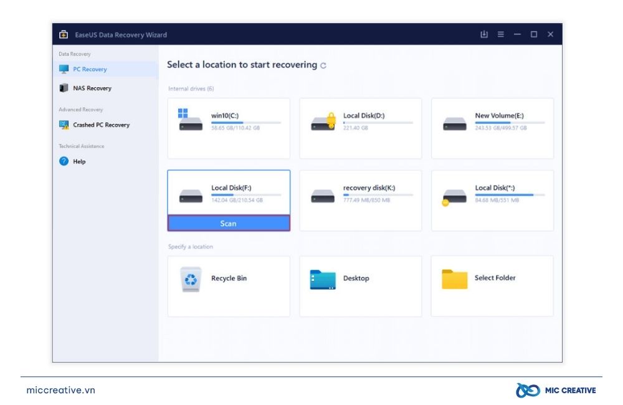This screenshot has height=405, width=623.
Task: Choose the Local Disk(F:) label
Action: click(231, 188)
